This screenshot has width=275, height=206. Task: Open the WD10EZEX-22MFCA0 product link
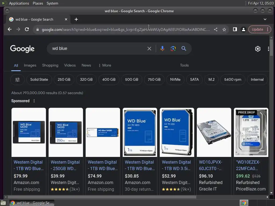(248, 165)
